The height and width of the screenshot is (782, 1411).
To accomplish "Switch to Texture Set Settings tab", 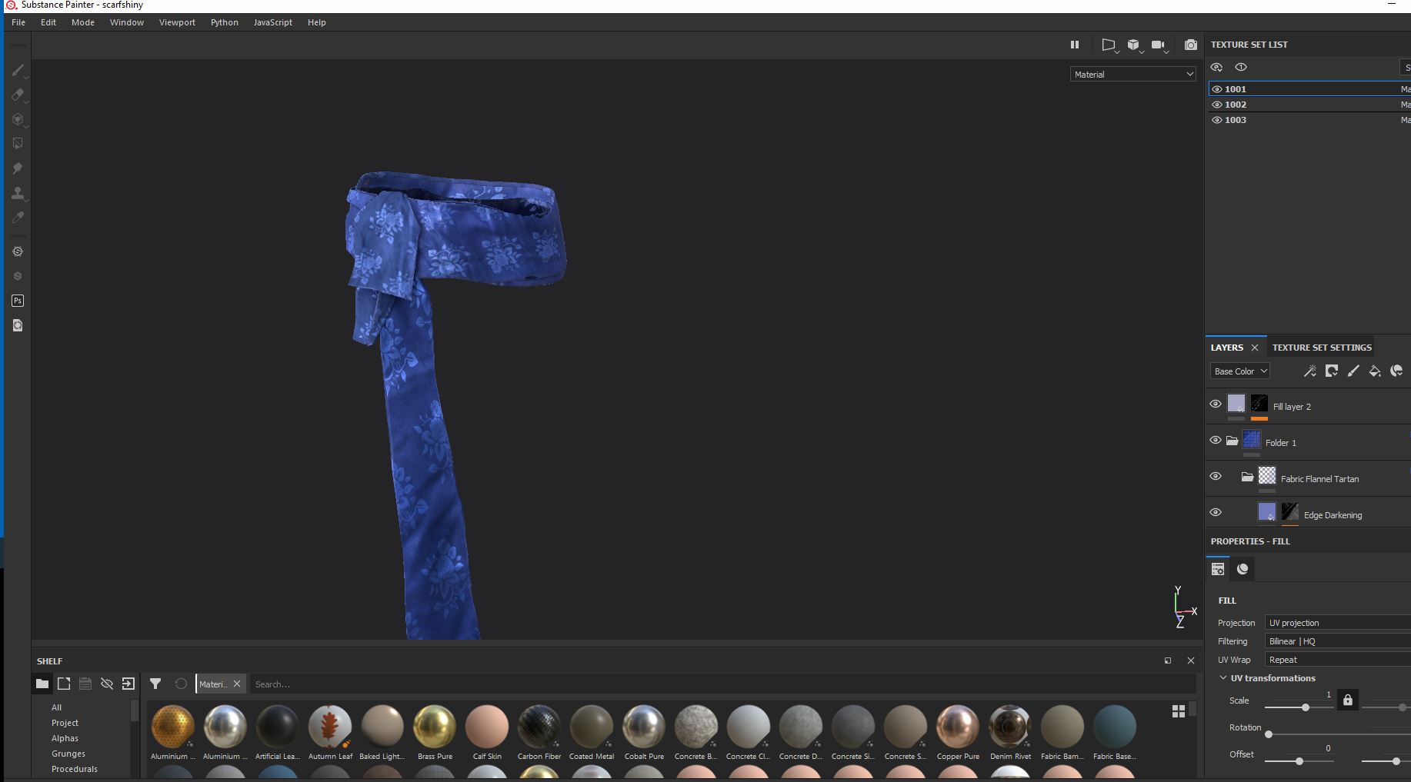I will (x=1322, y=348).
